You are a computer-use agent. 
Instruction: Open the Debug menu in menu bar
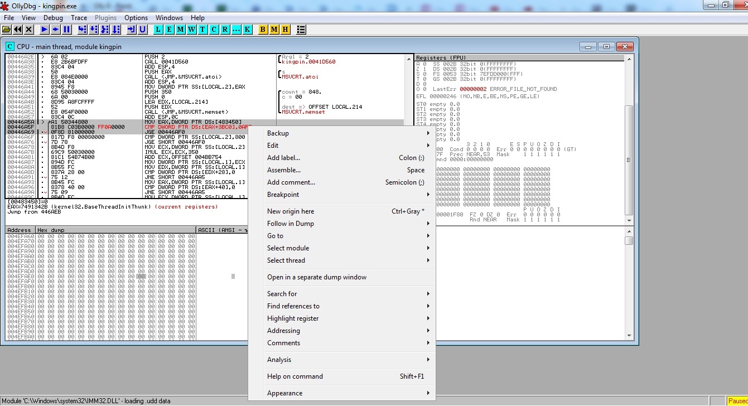pyautogui.click(x=54, y=18)
